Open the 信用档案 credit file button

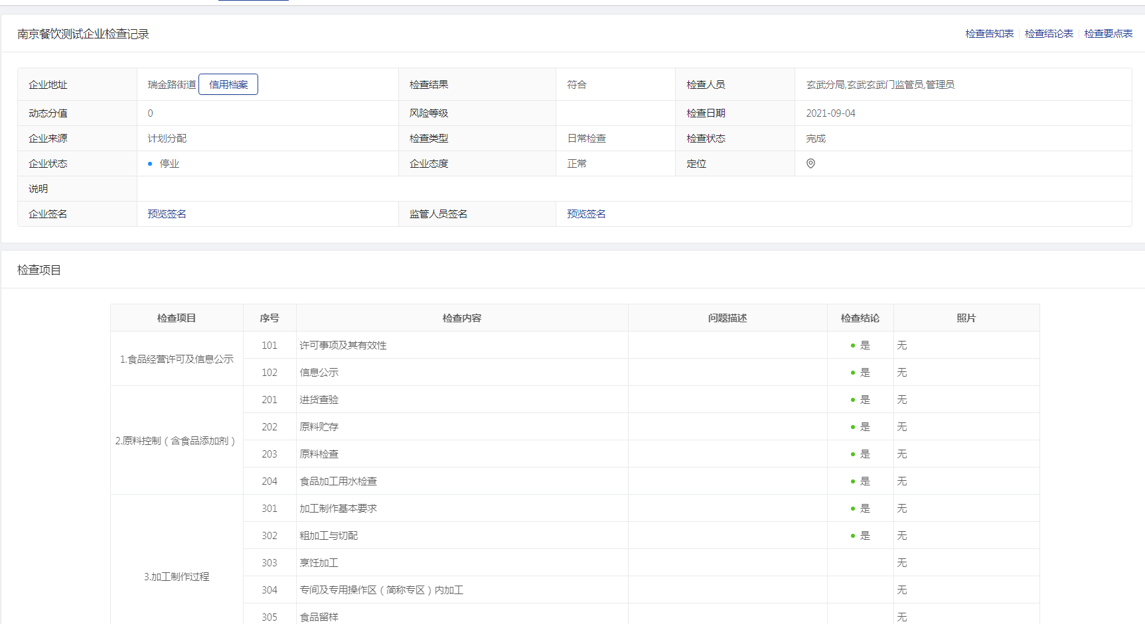click(228, 85)
